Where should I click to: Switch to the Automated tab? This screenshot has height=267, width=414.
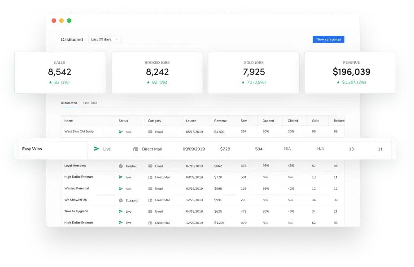click(x=69, y=103)
